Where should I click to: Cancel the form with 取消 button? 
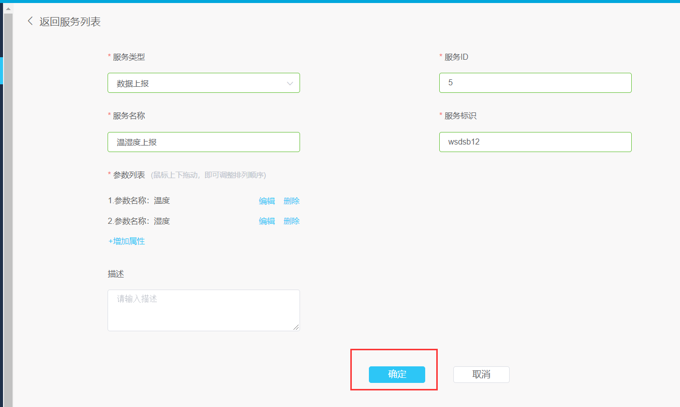[481, 374]
